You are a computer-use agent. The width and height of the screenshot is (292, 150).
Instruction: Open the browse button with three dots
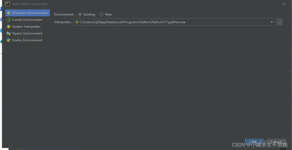[280, 22]
